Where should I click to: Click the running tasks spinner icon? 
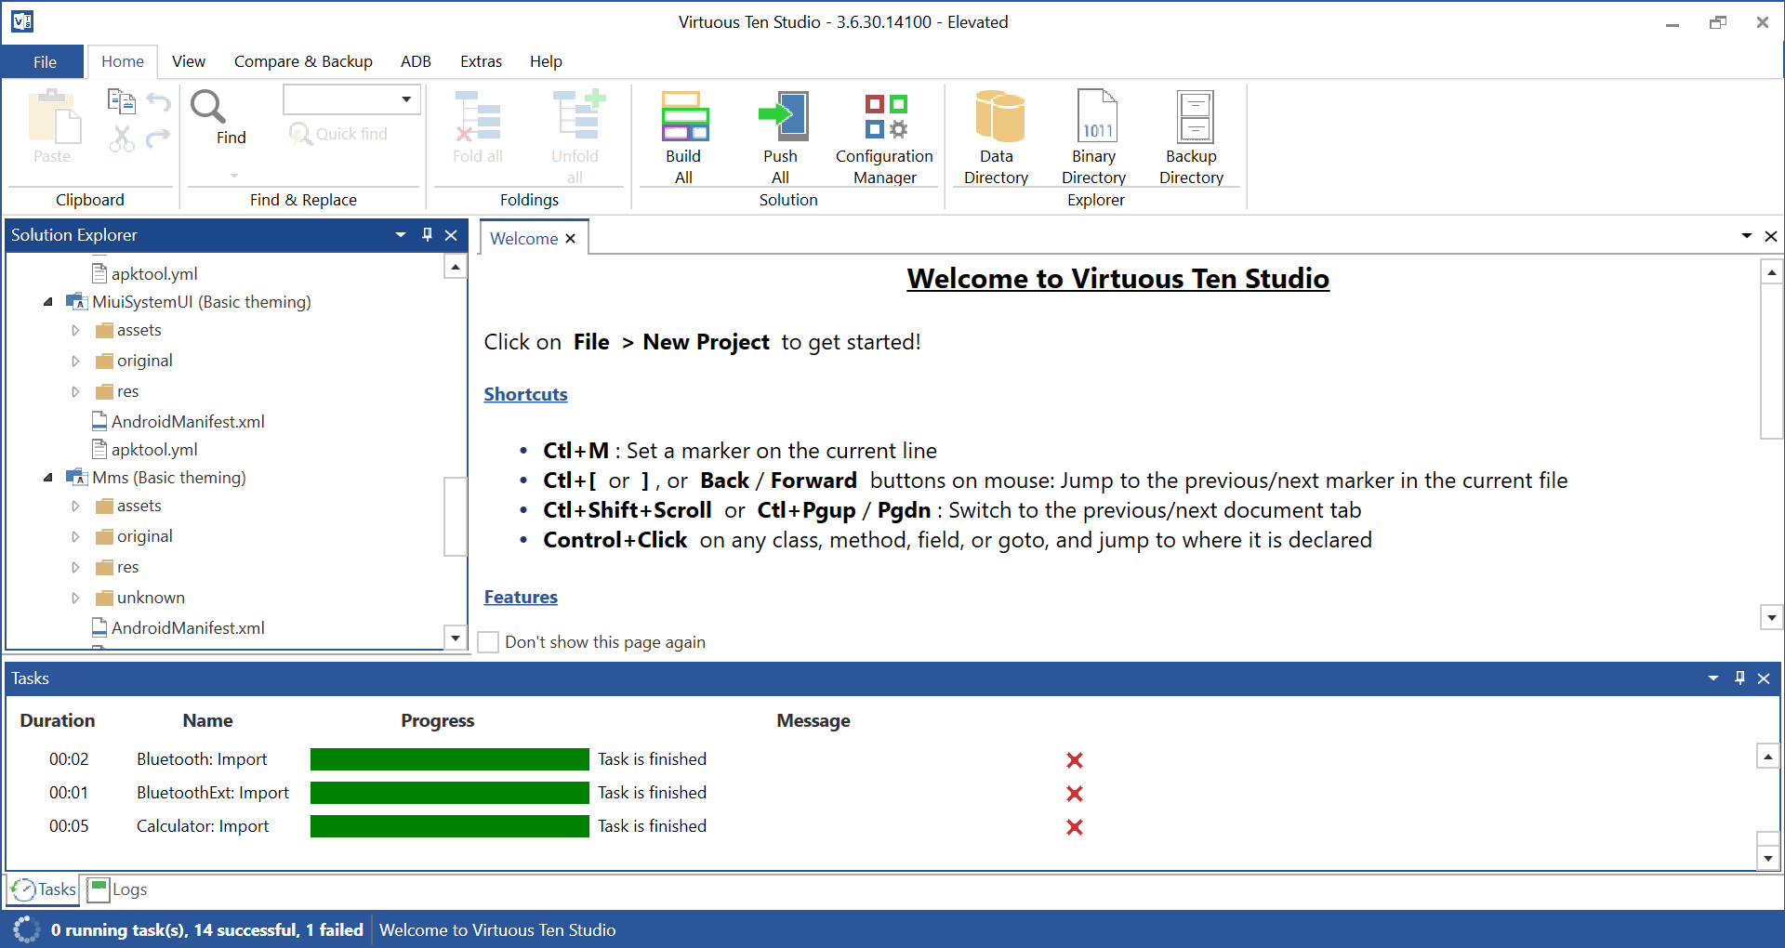27,929
